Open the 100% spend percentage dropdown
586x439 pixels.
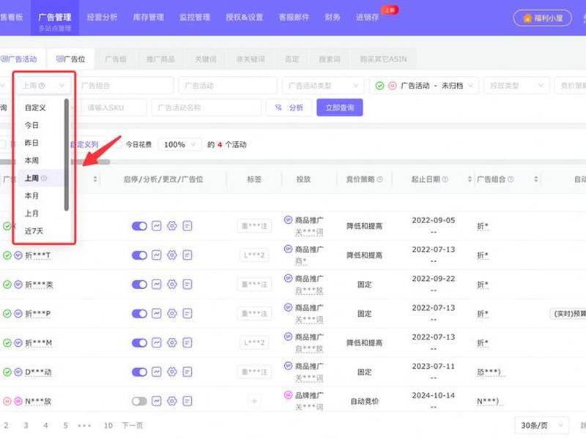tap(179, 144)
